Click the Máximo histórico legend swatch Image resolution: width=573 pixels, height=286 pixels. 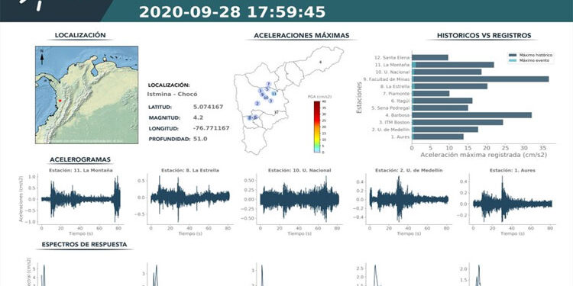[x=513, y=55]
